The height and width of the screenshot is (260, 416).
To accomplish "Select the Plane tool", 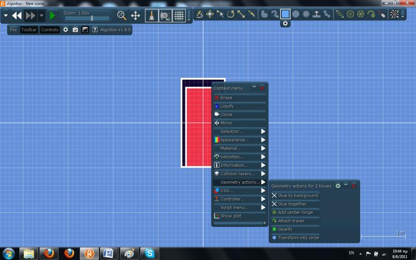I will click(316, 14).
